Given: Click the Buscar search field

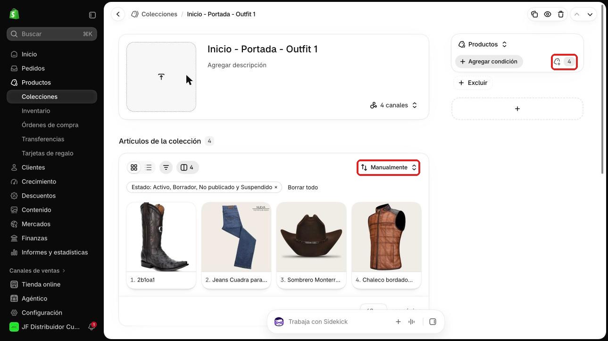Looking at the screenshot, I should 52,34.
